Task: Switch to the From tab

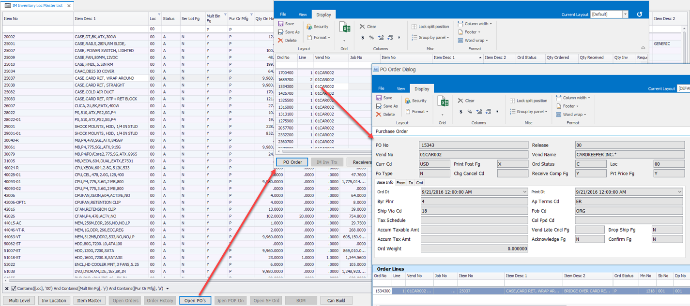Action: point(401,183)
